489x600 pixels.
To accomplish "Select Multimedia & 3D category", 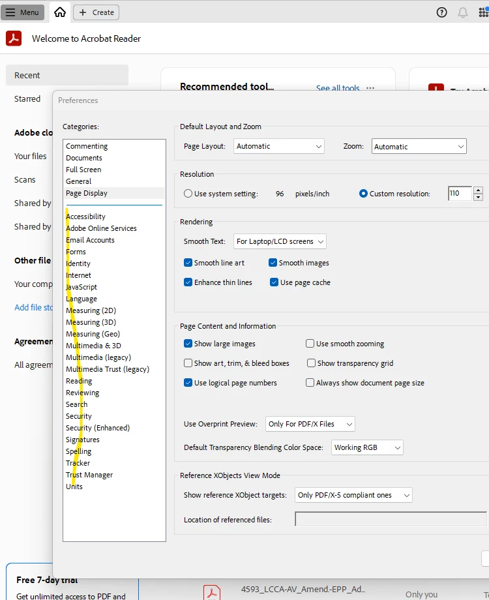I will tap(93, 346).
